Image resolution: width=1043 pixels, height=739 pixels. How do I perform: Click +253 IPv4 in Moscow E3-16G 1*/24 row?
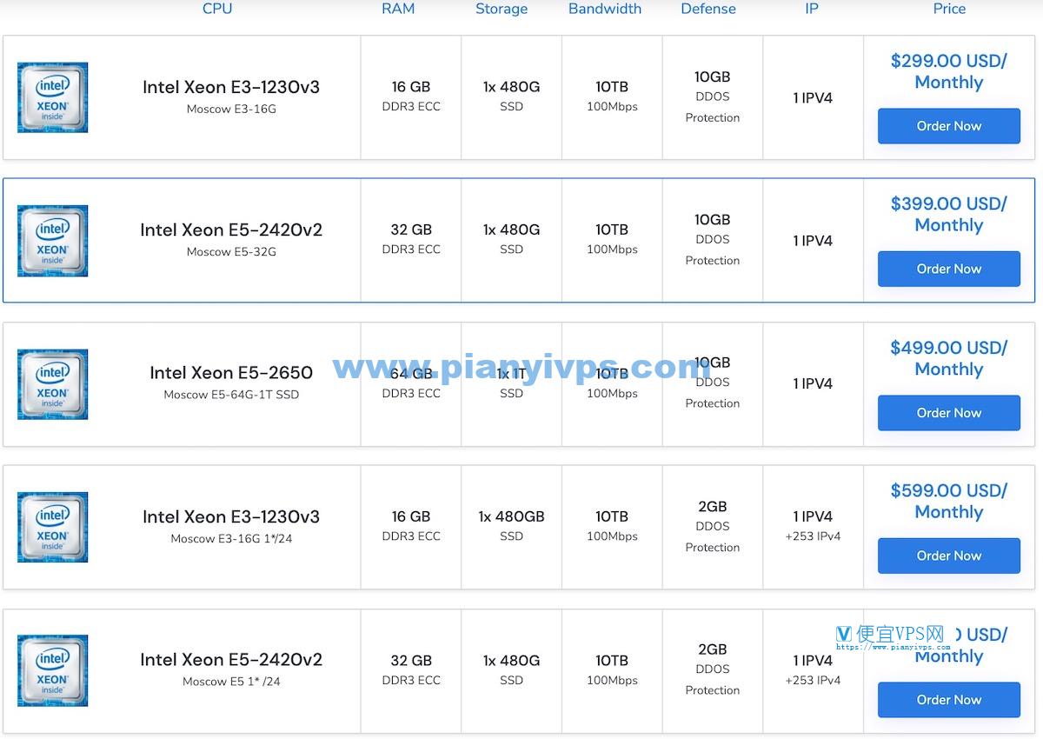click(813, 536)
